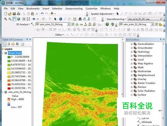This screenshot has height=126, width=167.
Task: Click the Add Data button
Action: click(x=52, y=14)
